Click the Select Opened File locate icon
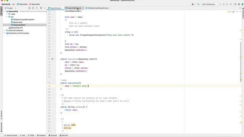The height and width of the screenshot is (137, 244). pos(29,8)
